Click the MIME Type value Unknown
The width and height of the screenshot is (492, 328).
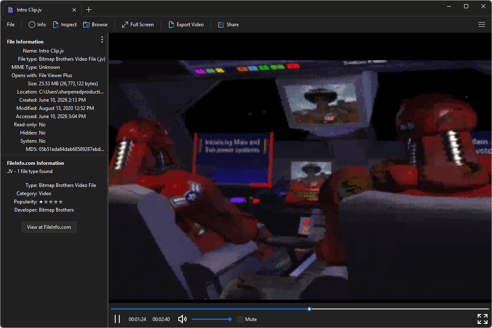(49, 67)
